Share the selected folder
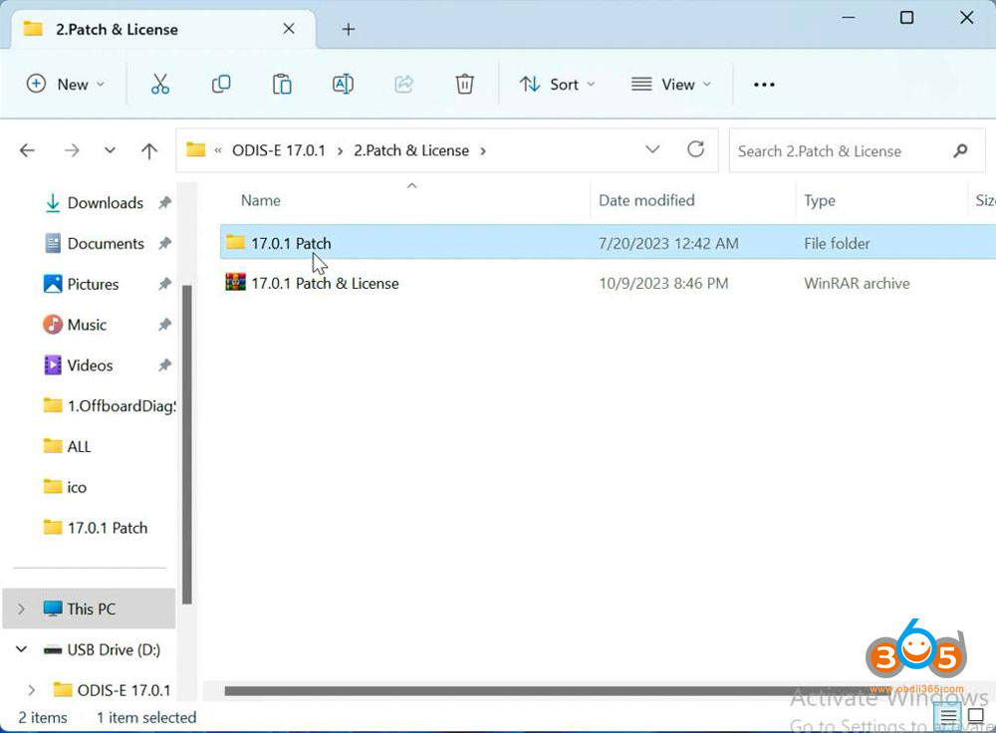The height and width of the screenshot is (733, 996). (403, 84)
